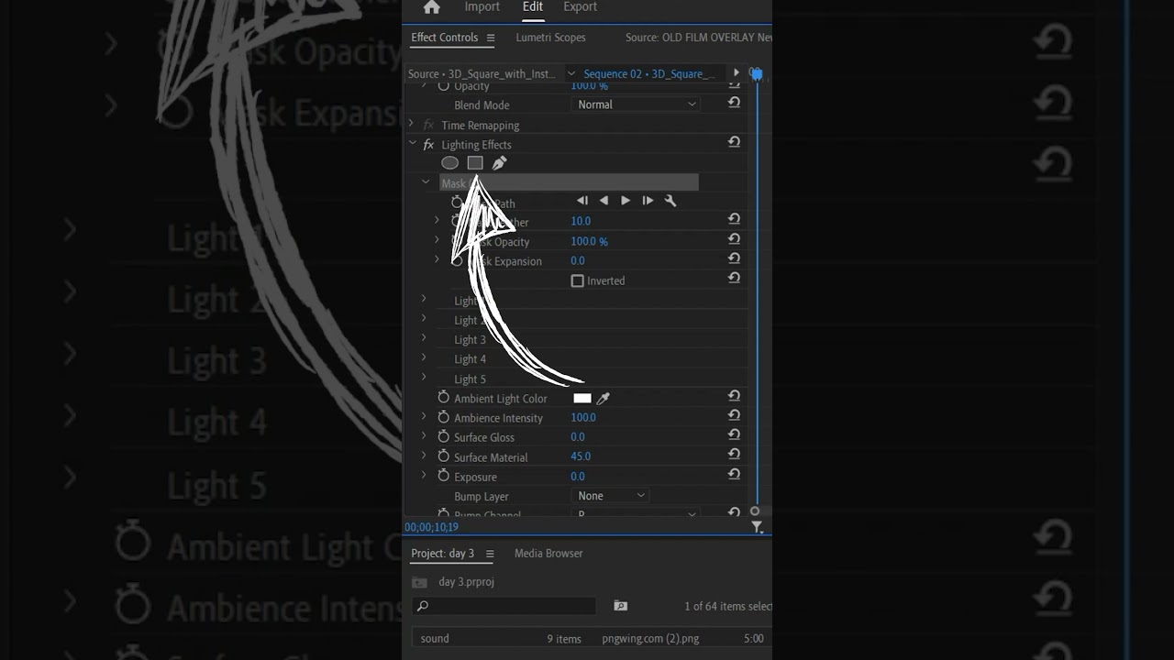Viewport: 1174px width, 660px height.
Task: Reset the Mask Feather value
Action: (x=734, y=219)
